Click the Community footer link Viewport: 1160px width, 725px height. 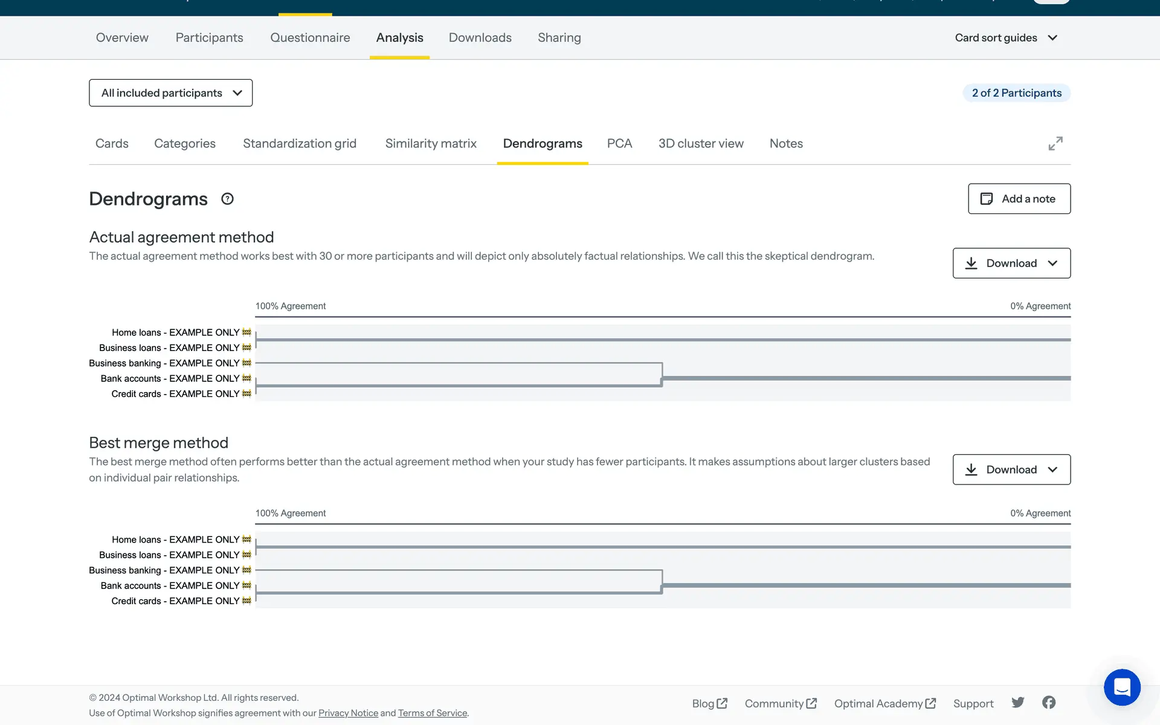[780, 703]
